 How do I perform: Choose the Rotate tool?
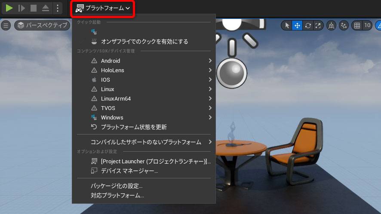click(308, 25)
